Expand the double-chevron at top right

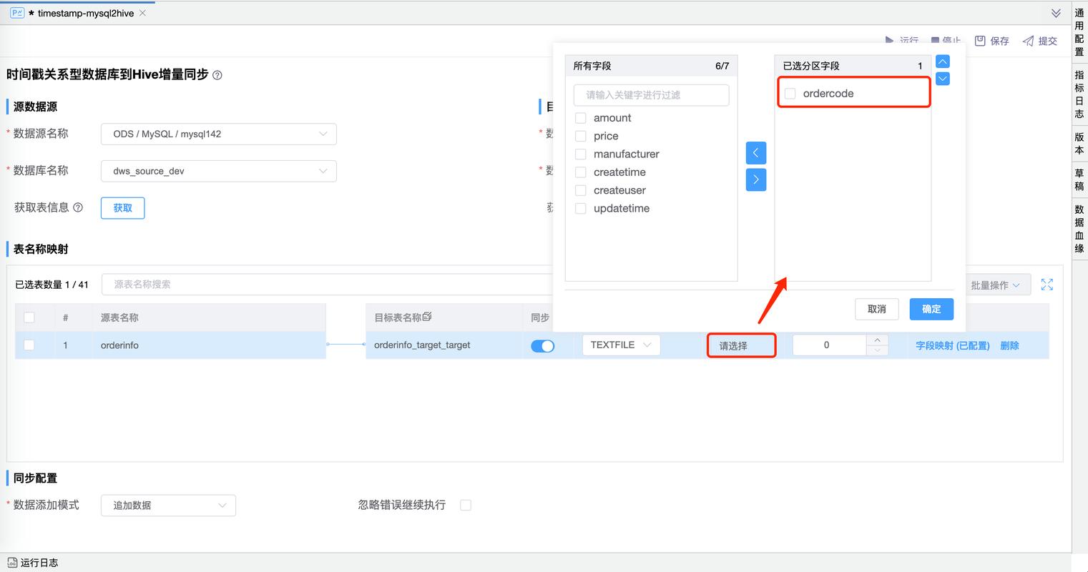point(1056,13)
